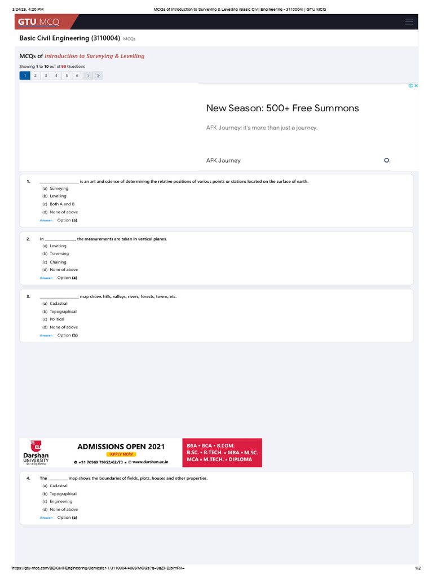Click the AFK Journey advertiser name
433x578 pixels.
click(x=223, y=160)
